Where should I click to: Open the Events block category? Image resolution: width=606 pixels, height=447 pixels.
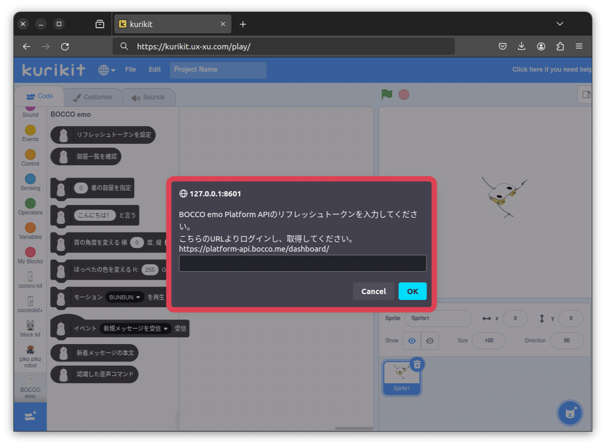[x=30, y=133]
